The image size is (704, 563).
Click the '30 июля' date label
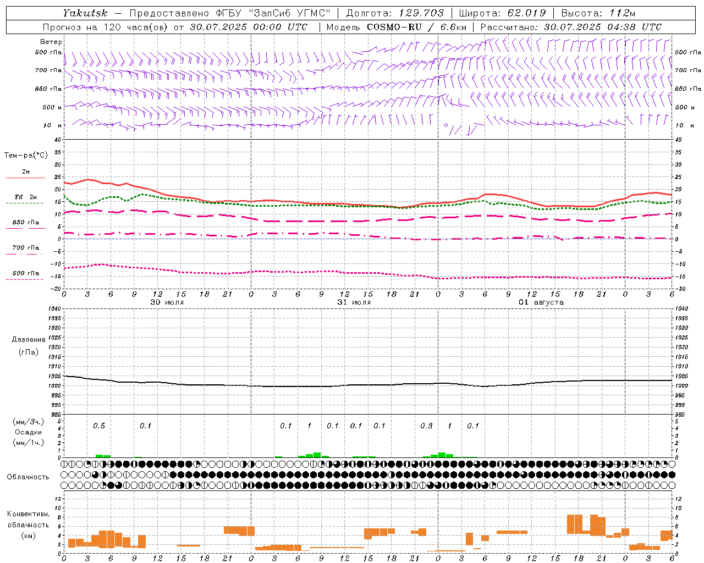(x=167, y=302)
